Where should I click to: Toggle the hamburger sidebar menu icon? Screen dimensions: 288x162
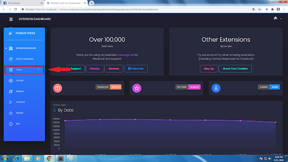11,19
